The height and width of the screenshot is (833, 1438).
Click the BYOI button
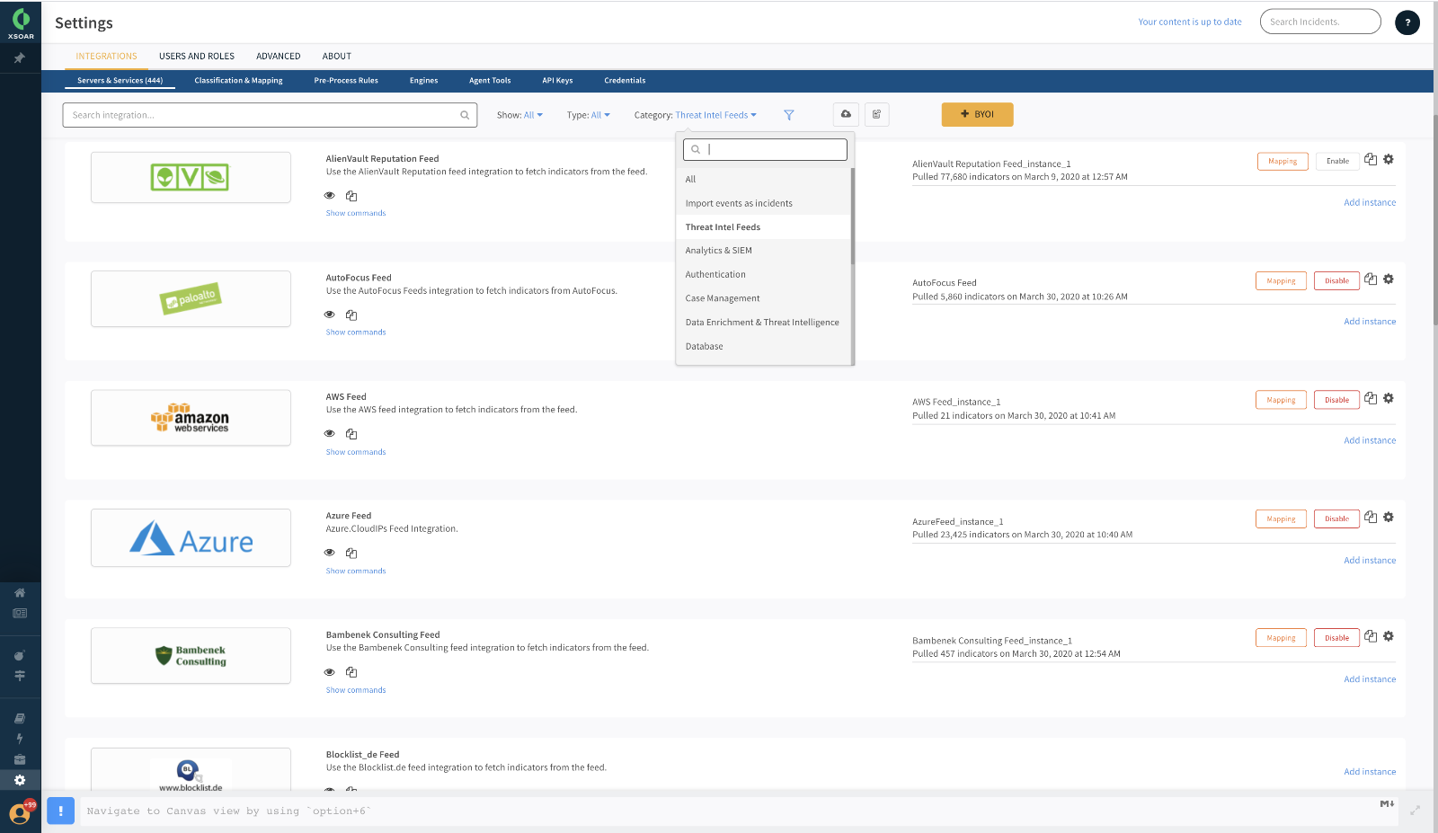(977, 114)
